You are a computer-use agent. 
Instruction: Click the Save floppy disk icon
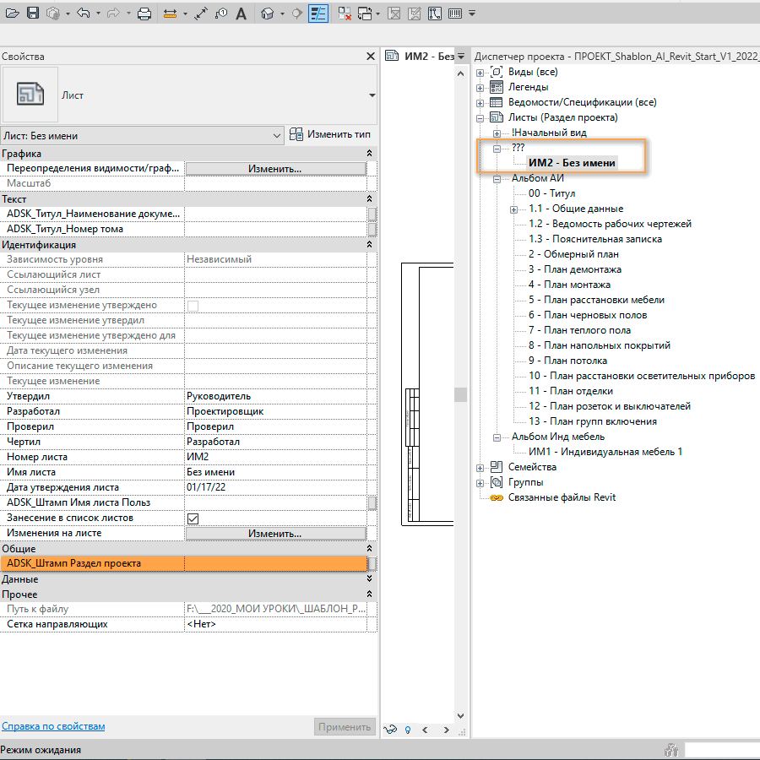[x=32, y=13]
